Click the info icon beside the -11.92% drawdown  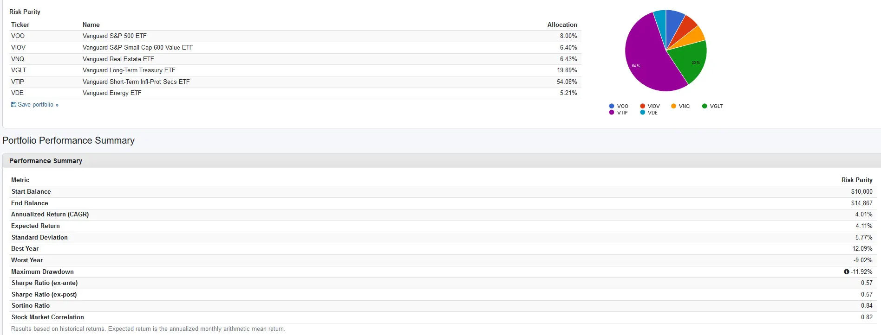tap(846, 272)
